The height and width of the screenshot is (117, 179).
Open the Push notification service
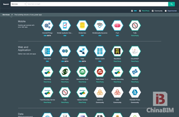point(117,26)
